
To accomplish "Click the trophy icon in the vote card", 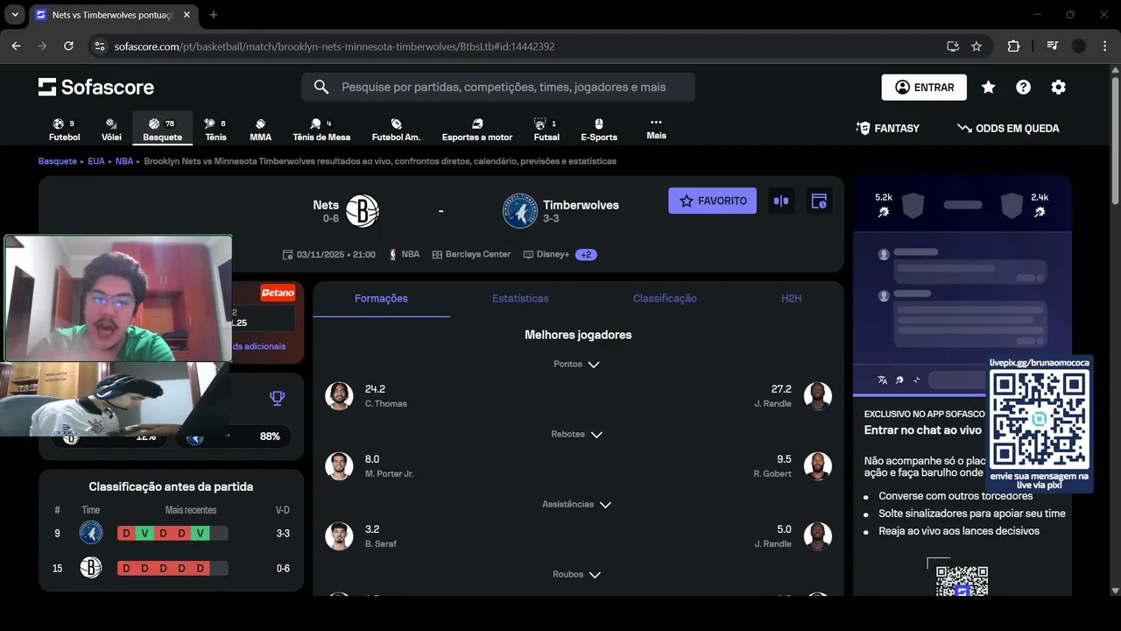I will (x=278, y=399).
